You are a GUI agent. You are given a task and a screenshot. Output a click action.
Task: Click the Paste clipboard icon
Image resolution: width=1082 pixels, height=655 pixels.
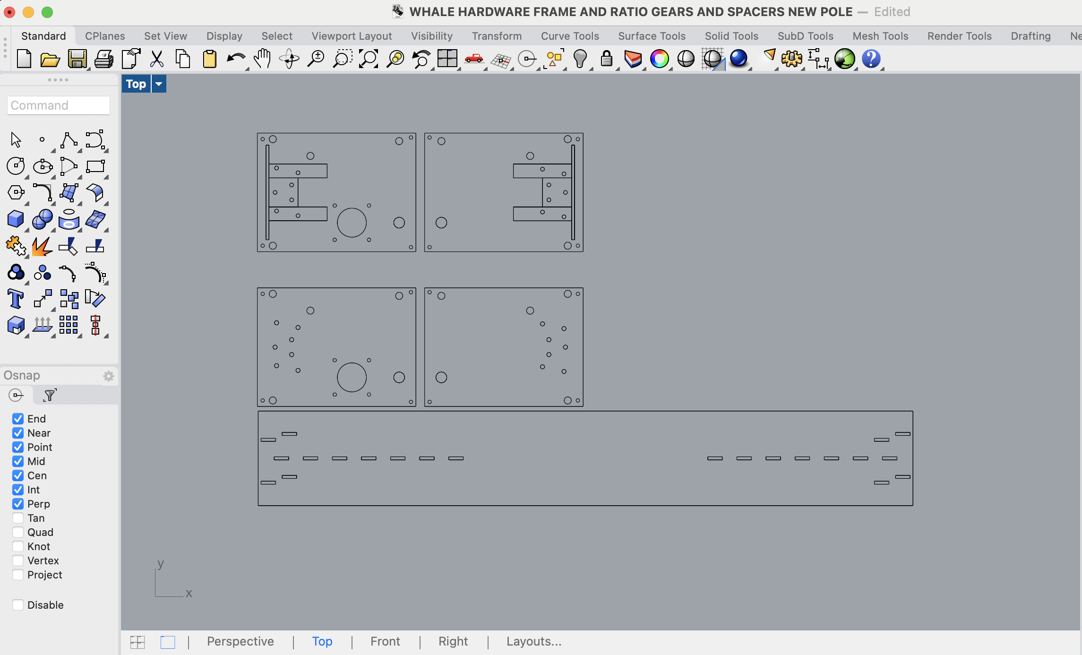tap(209, 59)
